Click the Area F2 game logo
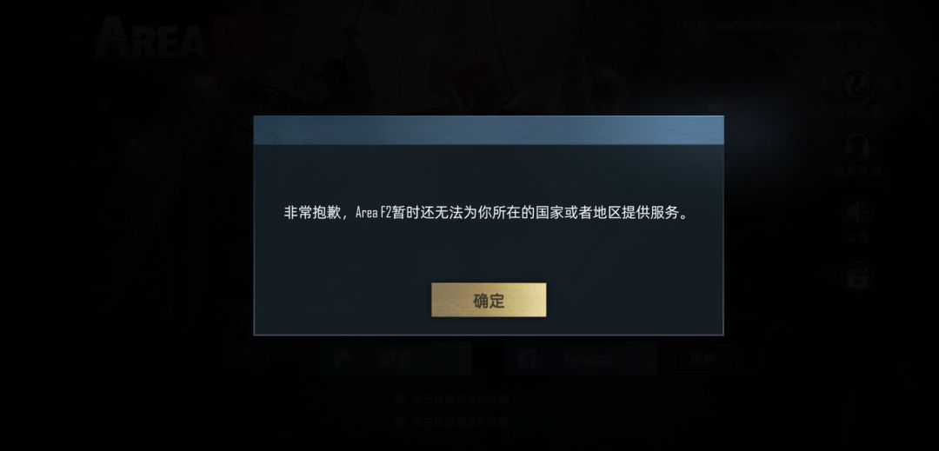This screenshot has width=939, height=451. pos(176,37)
